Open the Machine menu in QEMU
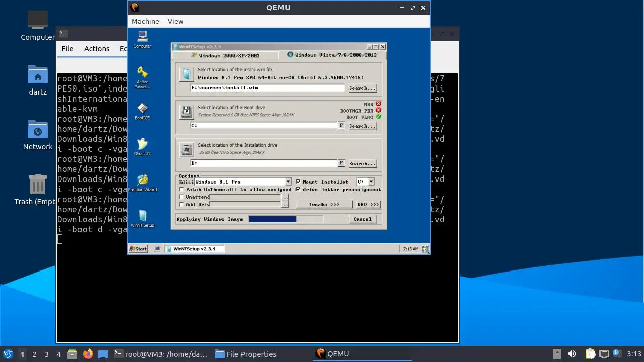 click(145, 21)
